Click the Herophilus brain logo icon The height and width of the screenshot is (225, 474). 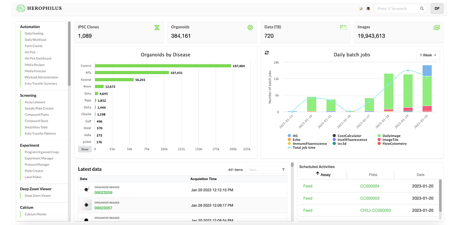[x=21, y=8]
